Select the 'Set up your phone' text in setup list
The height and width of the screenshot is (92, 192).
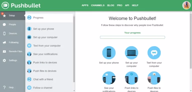pos(43,29)
